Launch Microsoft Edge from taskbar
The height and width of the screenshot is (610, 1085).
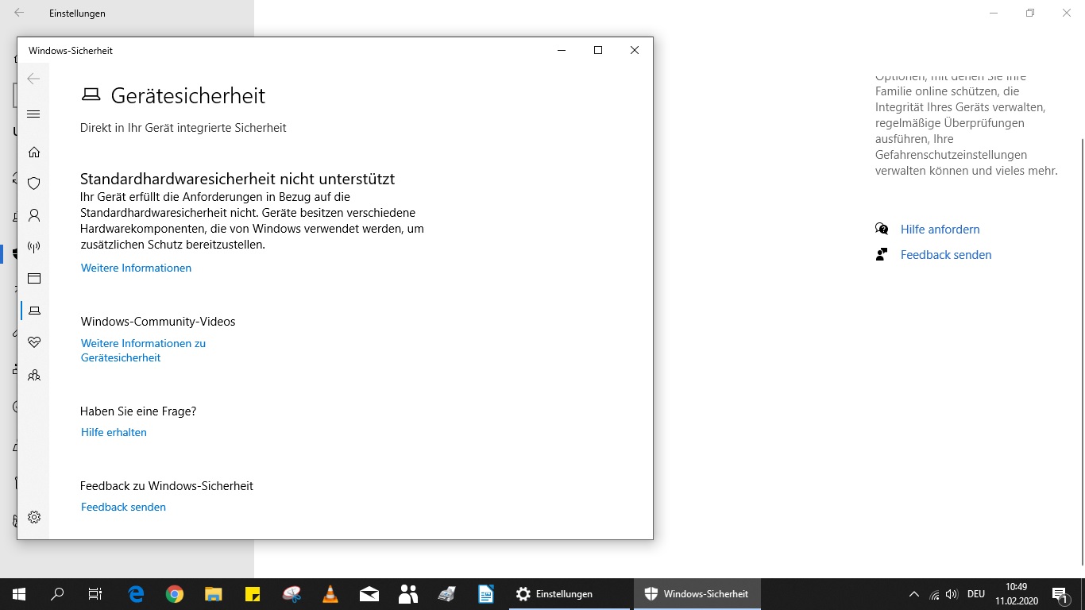coord(136,594)
